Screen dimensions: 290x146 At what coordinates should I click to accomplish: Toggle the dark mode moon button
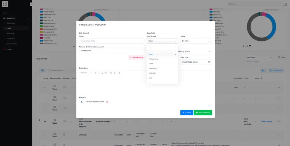click(263, 70)
